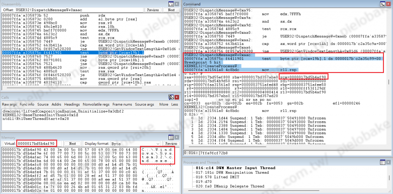Viewport: 393px width, 194px height.
Task: Click Less in the Calls toolbar
Action: pos(175,104)
